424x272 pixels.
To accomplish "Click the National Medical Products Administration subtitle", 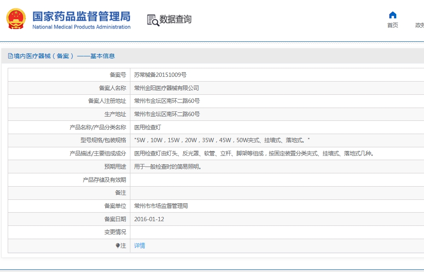I will coord(81,27).
